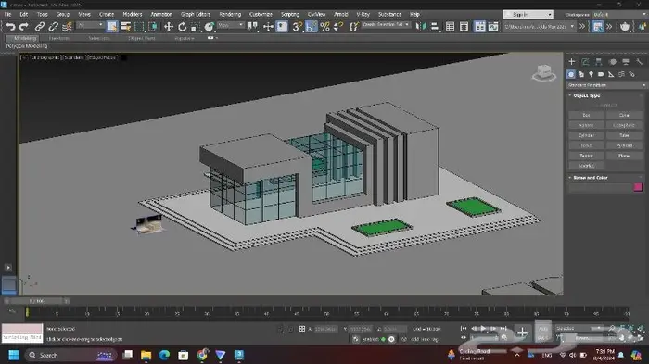The width and height of the screenshot is (649, 364).
Task: Open the Rendering menu
Action: pos(230,14)
